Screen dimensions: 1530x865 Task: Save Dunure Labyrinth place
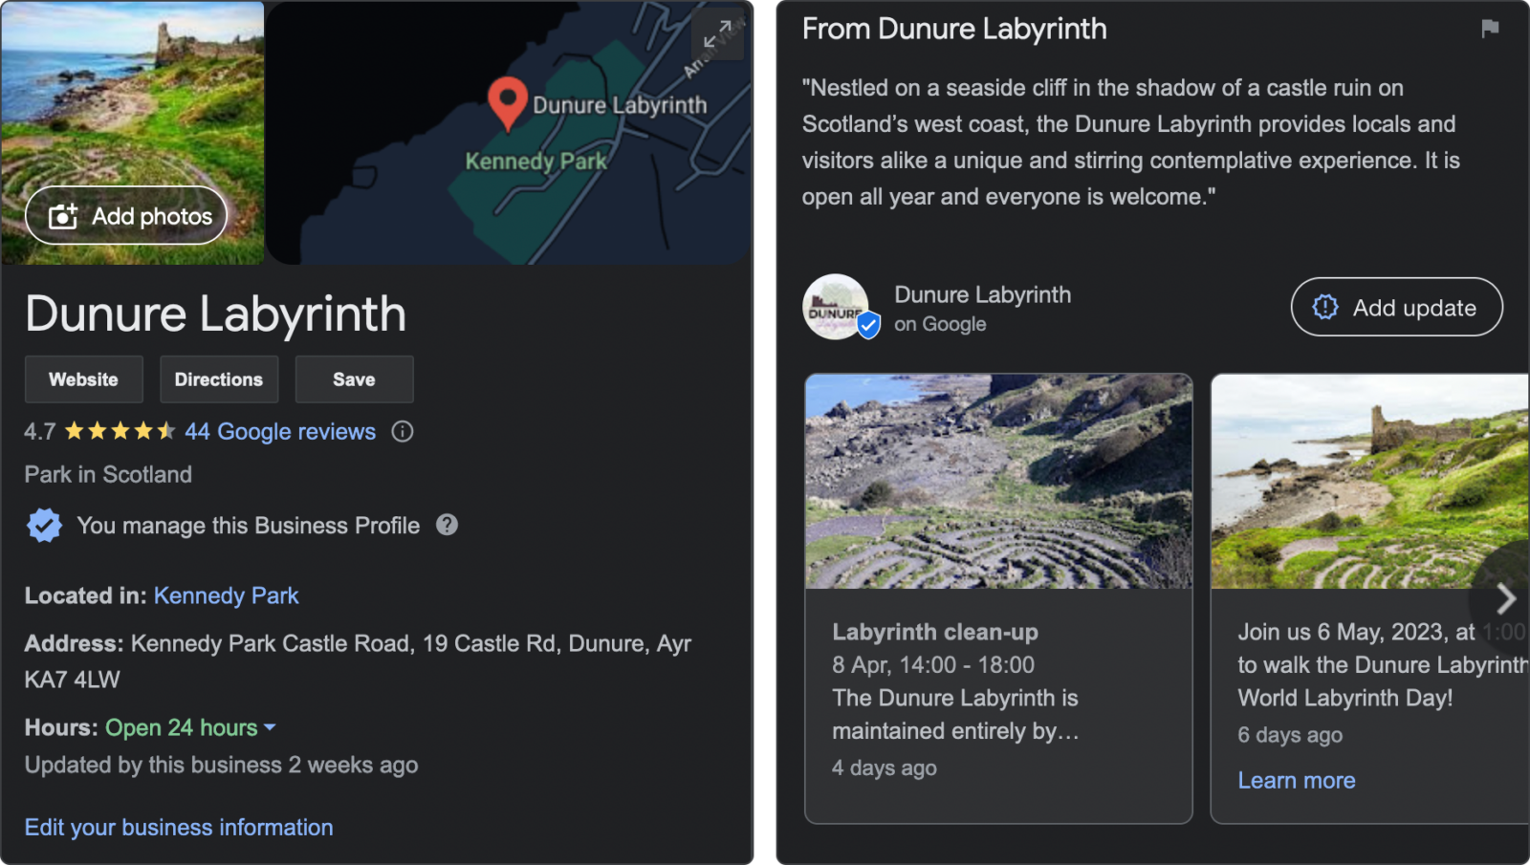coord(354,379)
